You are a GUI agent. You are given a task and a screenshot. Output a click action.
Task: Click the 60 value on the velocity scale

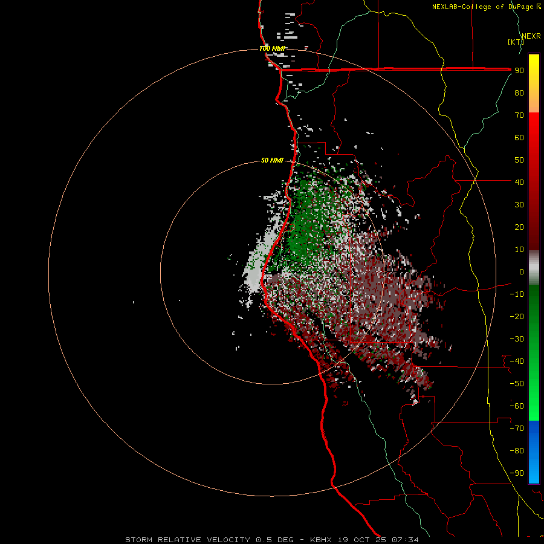[519, 138]
